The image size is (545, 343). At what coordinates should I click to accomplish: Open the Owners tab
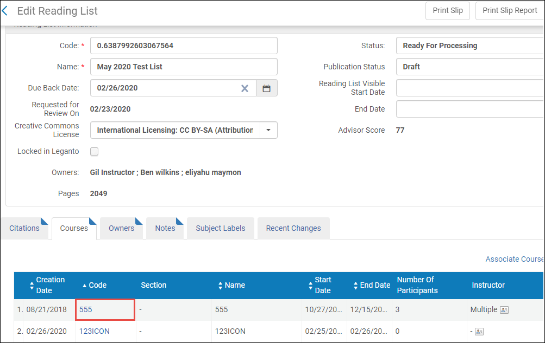121,228
